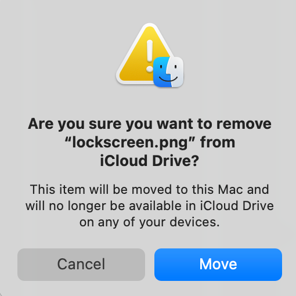Click the word "sure" in the heading
Viewport: 296px width, 296px height.
[x=106, y=124]
